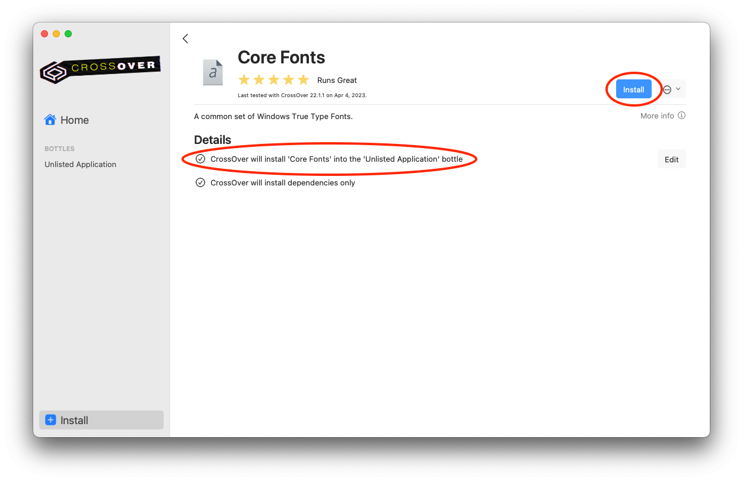
Task: Go back using the back chevron
Action: click(x=186, y=39)
